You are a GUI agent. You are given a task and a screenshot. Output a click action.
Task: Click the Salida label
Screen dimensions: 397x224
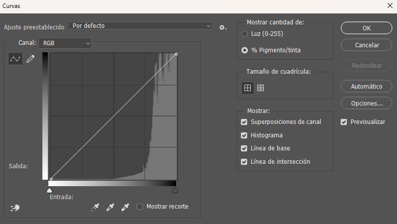pos(18,166)
